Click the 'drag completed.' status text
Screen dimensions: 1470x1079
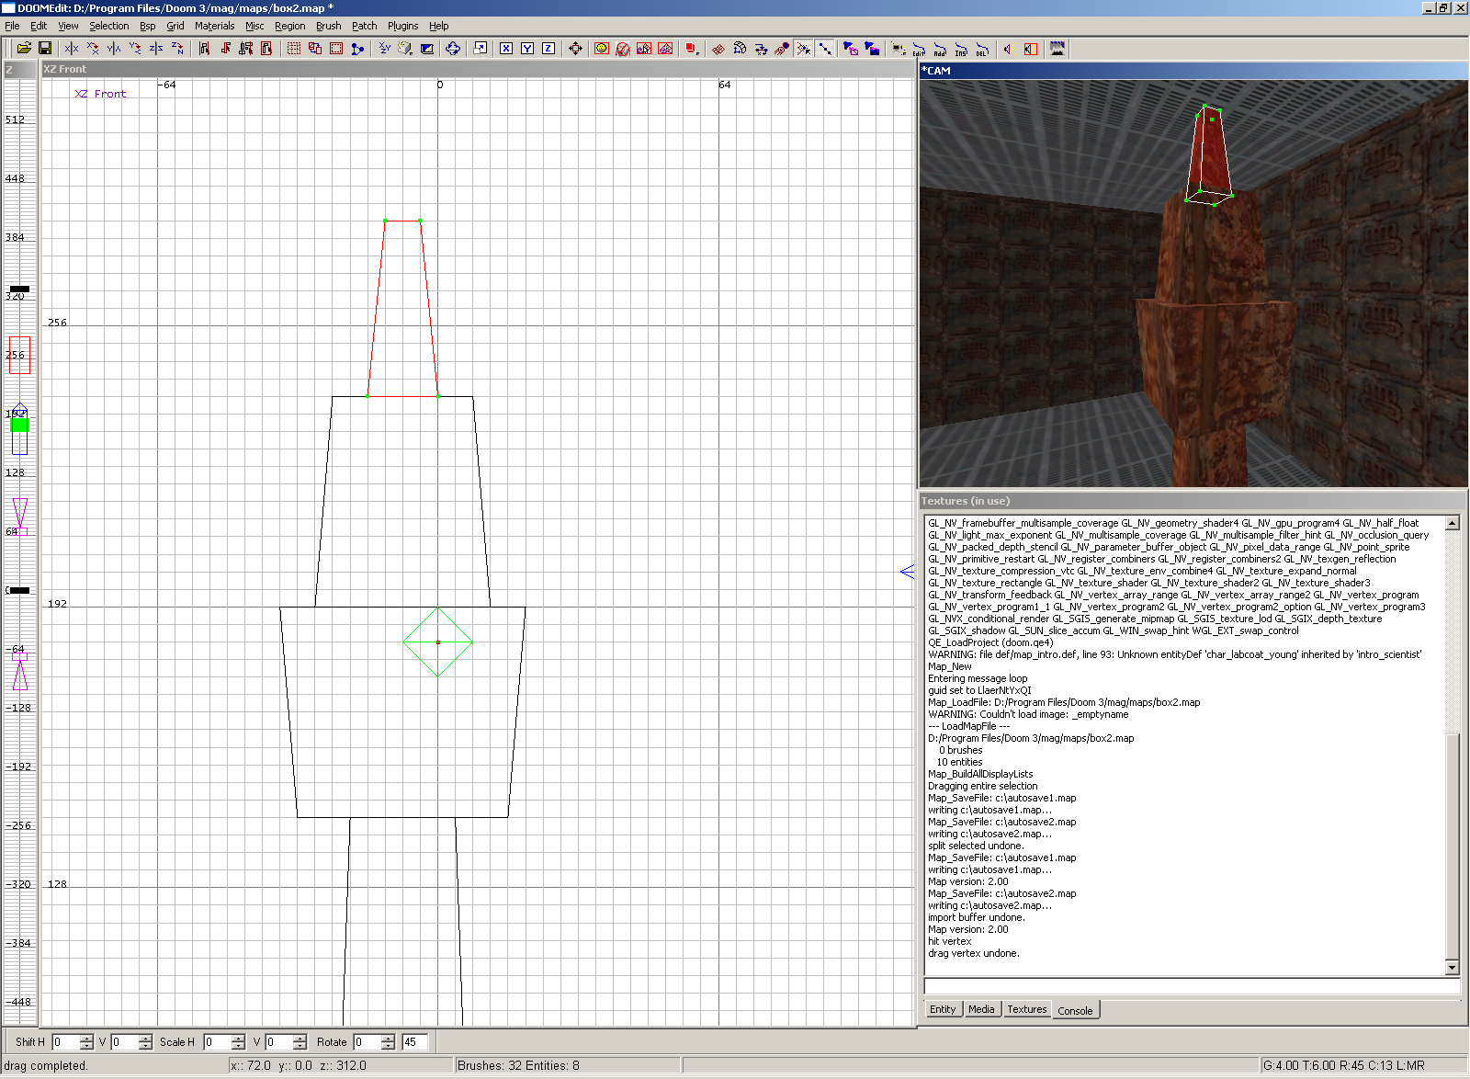tap(46, 1066)
